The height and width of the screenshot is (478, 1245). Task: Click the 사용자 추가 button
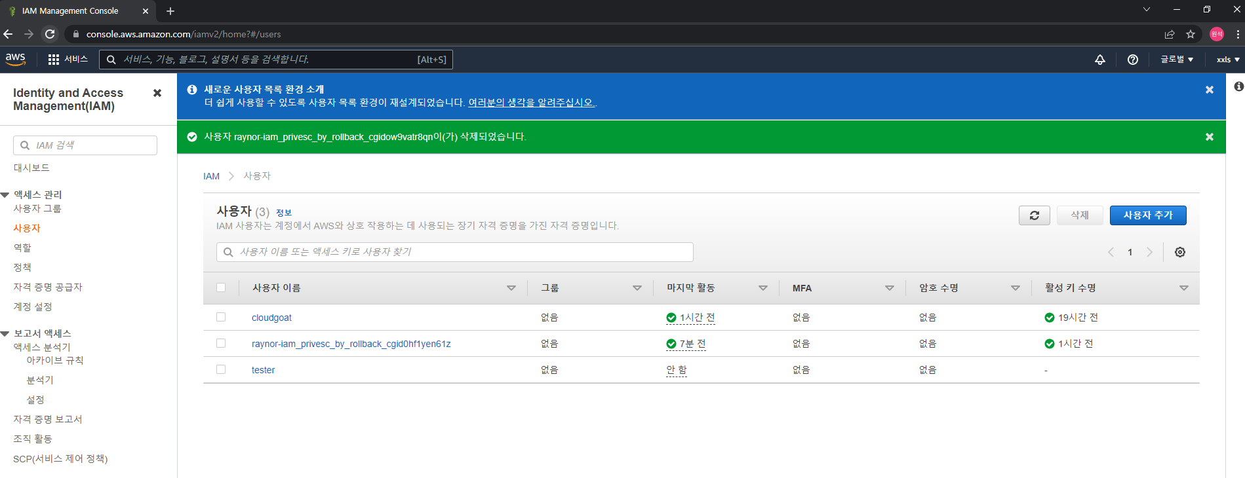(x=1148, y=215)
